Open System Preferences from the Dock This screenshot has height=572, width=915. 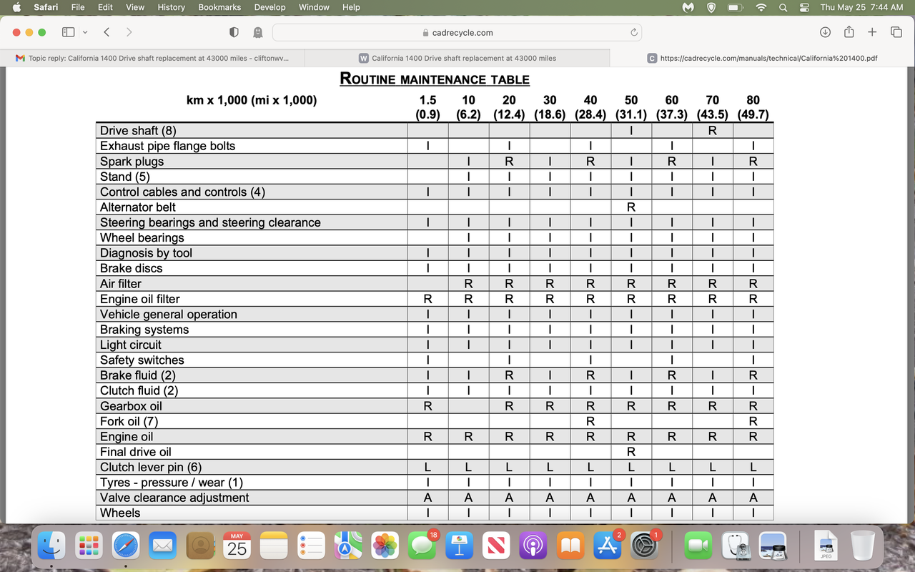coord(645,547)
